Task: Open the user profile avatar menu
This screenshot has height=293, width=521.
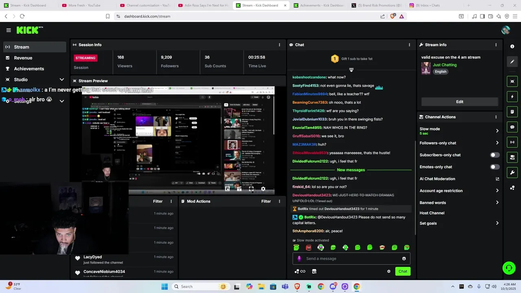Action: tap(506, 30)
